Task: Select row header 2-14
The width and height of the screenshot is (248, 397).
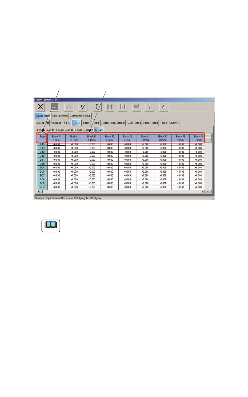Action: coord(42,148)
